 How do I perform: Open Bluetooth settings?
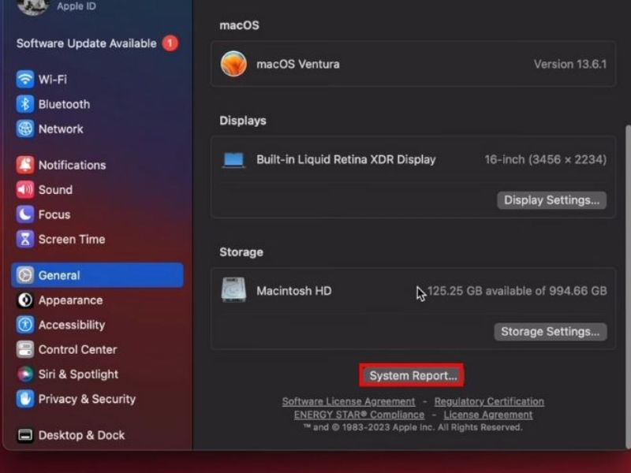(x=97, y=104)
